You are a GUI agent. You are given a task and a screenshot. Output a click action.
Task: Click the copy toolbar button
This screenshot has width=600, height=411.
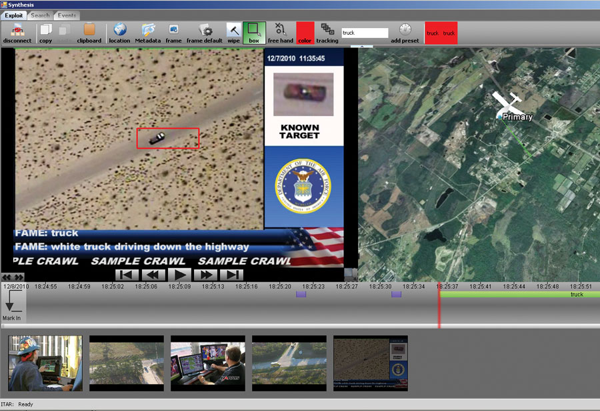coord(45,31)
